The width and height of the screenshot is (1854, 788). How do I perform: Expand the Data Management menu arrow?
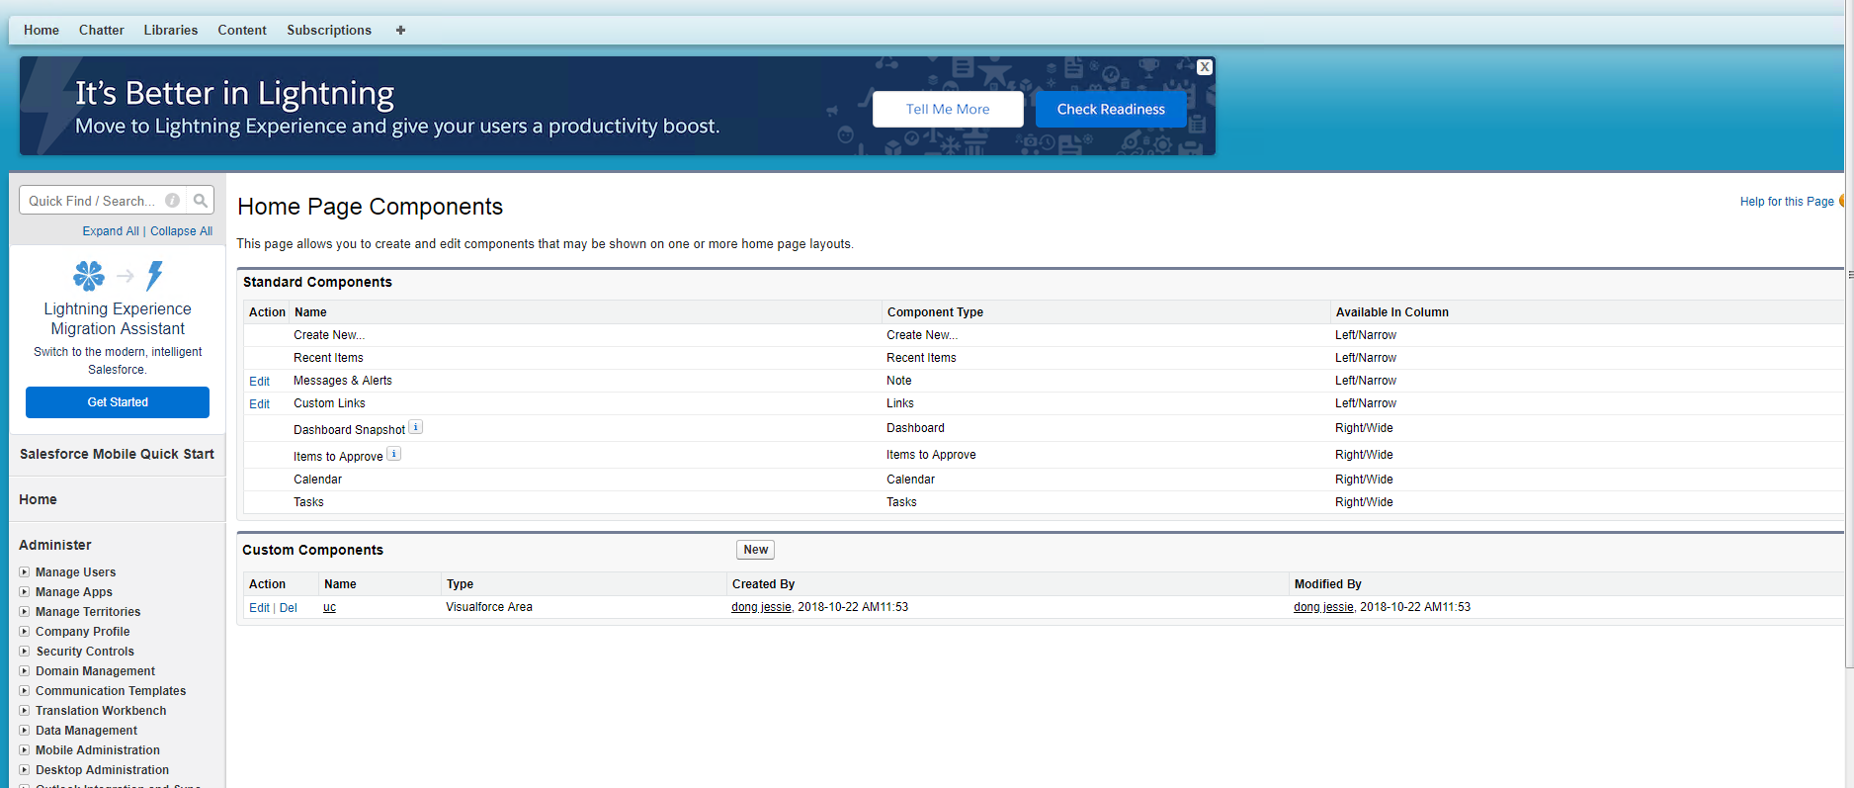point(25,731)
